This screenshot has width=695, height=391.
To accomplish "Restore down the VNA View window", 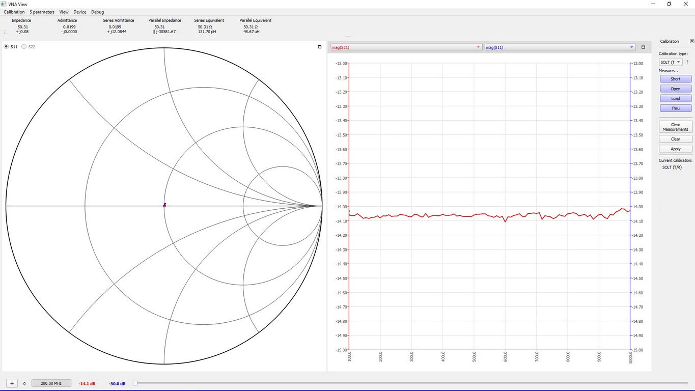I will click(669, 4).
